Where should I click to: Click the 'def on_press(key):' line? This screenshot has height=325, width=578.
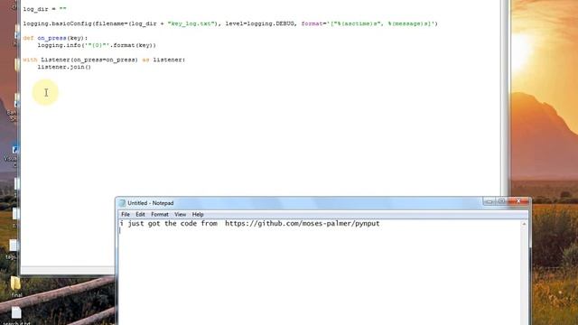pyautogui.click(x=55, y=38)
